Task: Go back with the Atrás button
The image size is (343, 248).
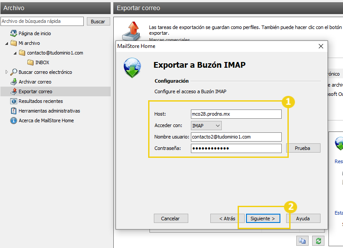Action: (227, 219)
